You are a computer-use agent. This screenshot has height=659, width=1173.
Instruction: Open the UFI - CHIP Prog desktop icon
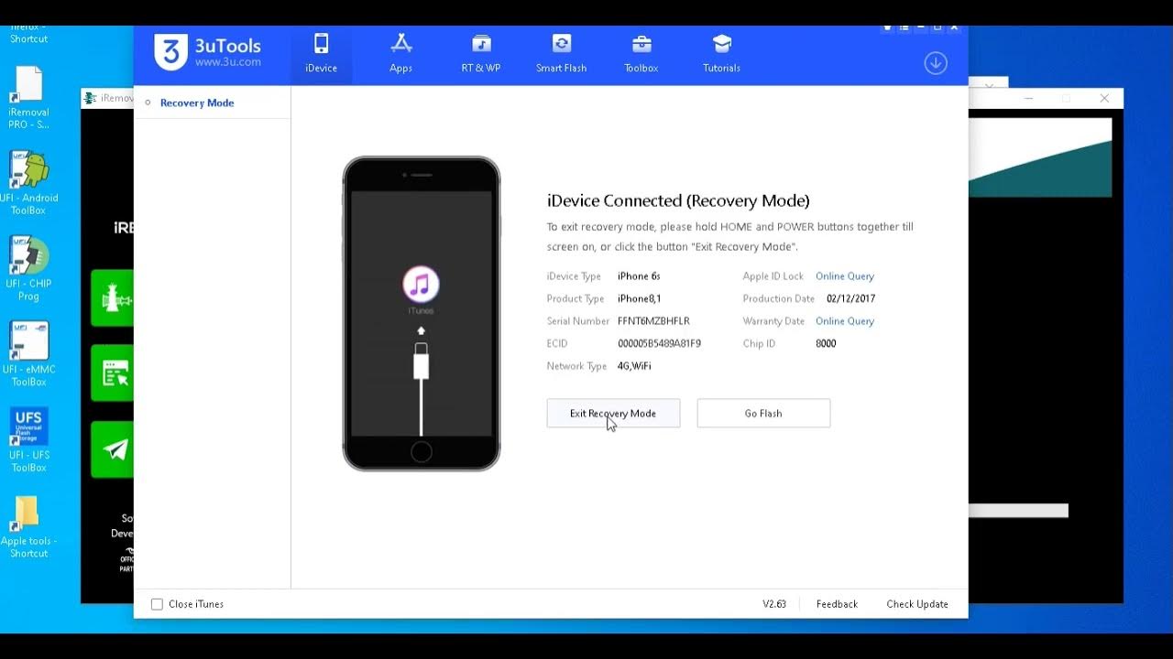28,269
